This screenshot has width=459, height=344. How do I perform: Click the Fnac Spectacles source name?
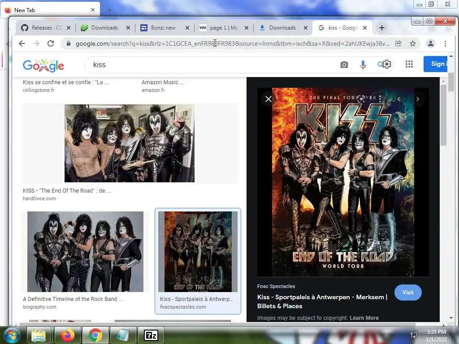[276, 286]
